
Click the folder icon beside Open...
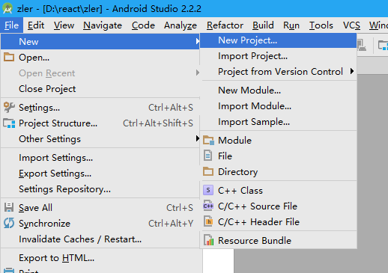[x=9, y=57]
